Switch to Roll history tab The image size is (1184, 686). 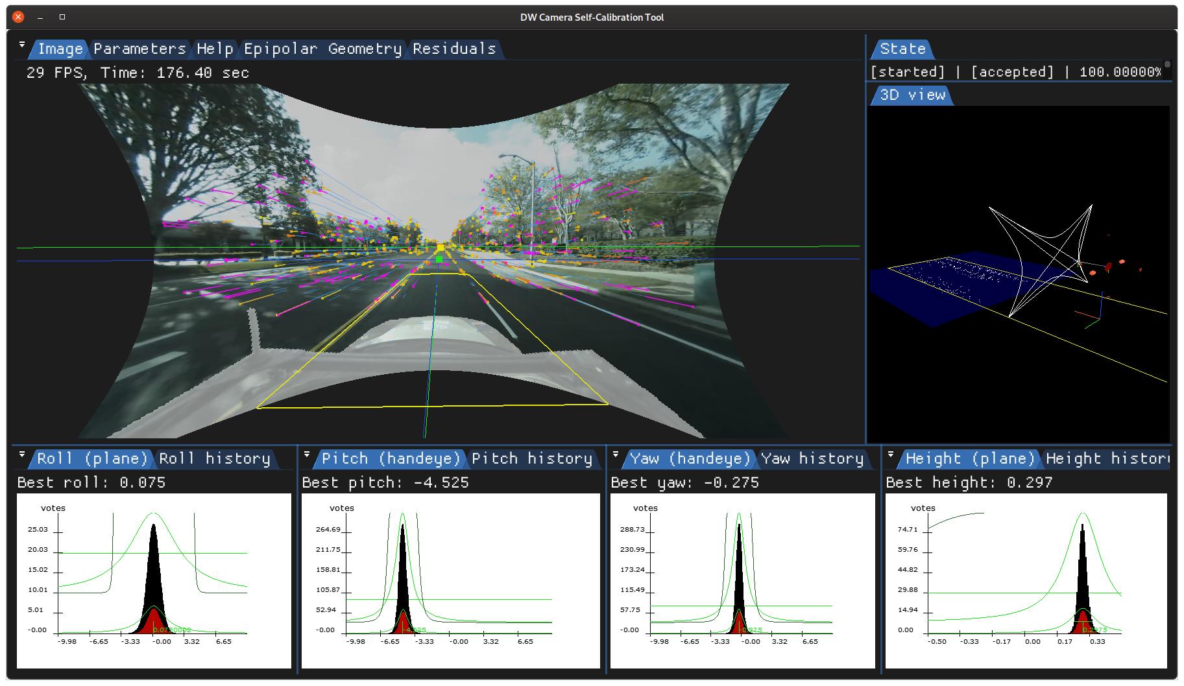pyautogui.click(x=214, y=459)
